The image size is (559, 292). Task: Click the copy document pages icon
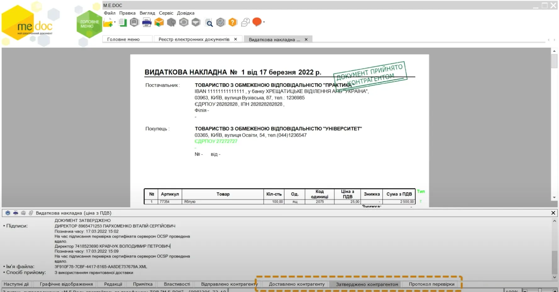(x=123, y=23)
